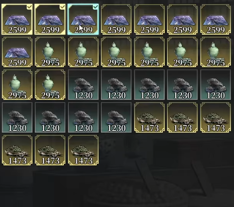Select the last herb dish in bottom row
Viewport: 234px width, 207px height.
coord(83,150)
